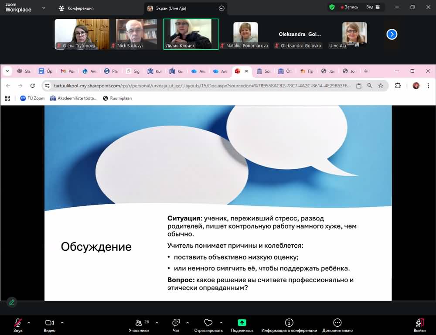The width and height of the screenshot is (436, 335).
Task: Click the Запись recording indicator
Action: tap(349, 7)
